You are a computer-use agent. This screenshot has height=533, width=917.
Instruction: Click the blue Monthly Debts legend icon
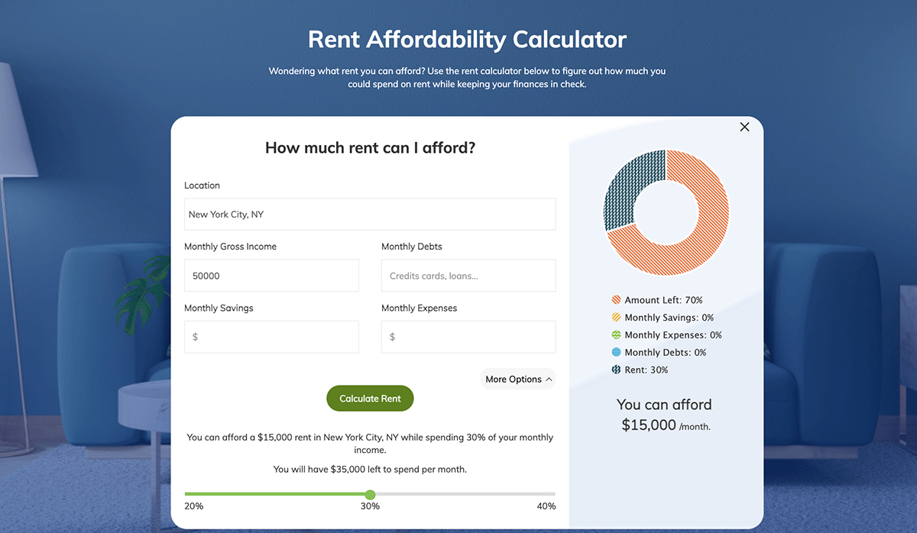(616, 352)
